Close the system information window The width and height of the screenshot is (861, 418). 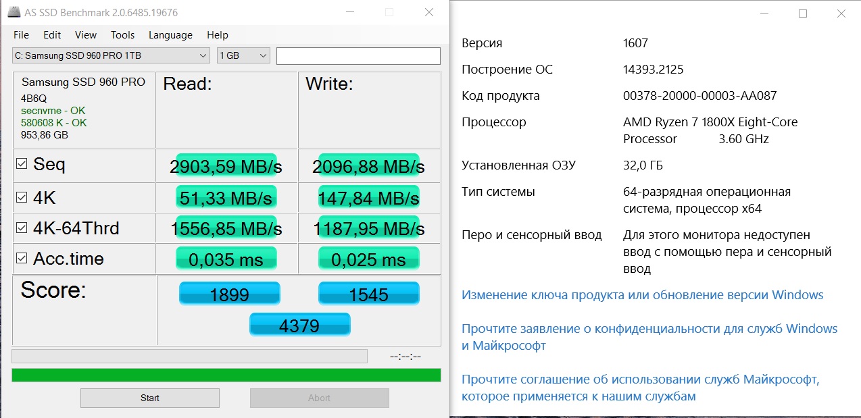pos(841,14)
